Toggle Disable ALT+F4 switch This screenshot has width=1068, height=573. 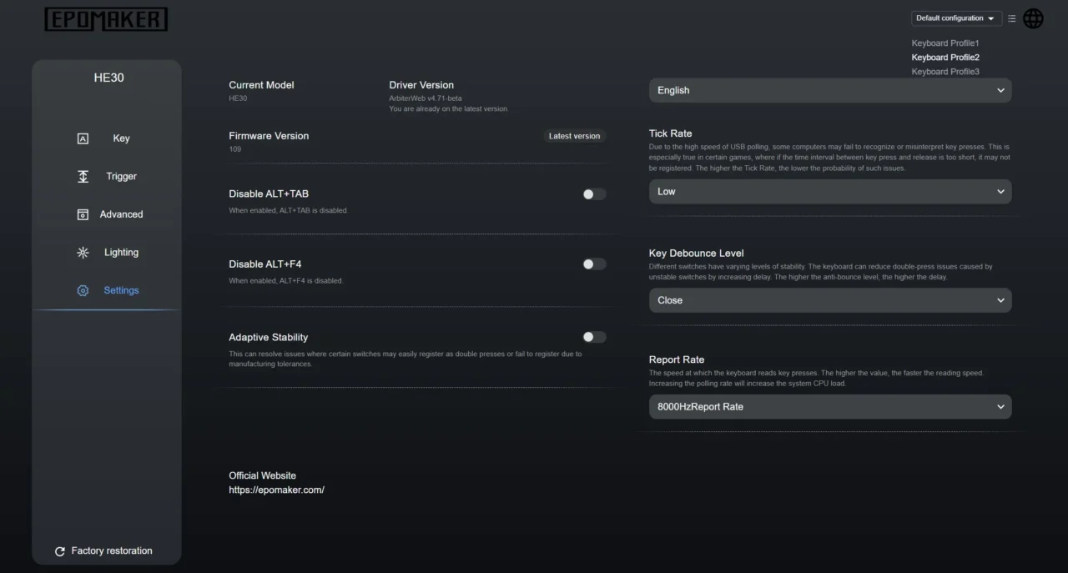point(594,264)
